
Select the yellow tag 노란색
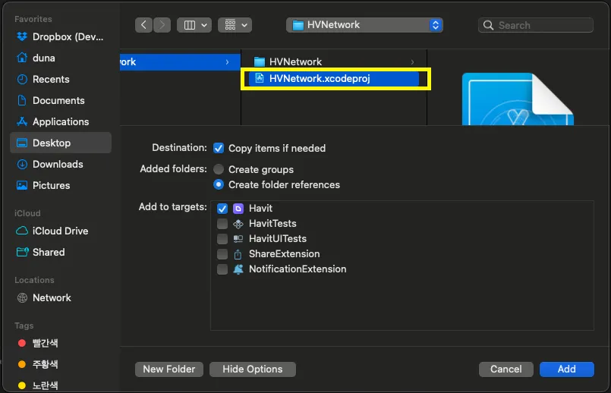[x=61, y=385]
